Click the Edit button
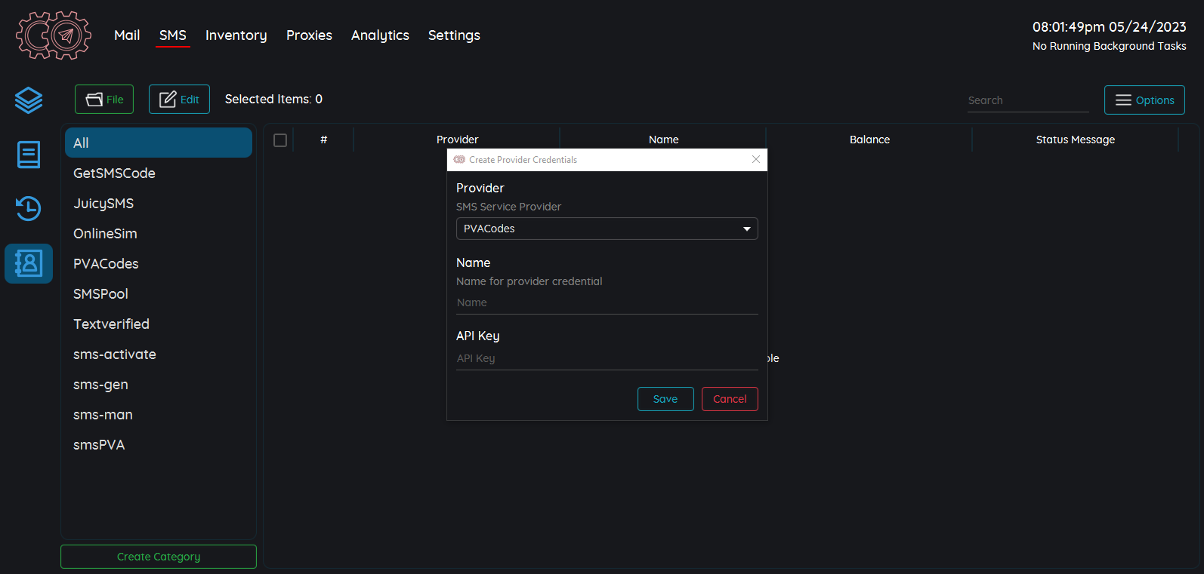 [x=179, y=100]
